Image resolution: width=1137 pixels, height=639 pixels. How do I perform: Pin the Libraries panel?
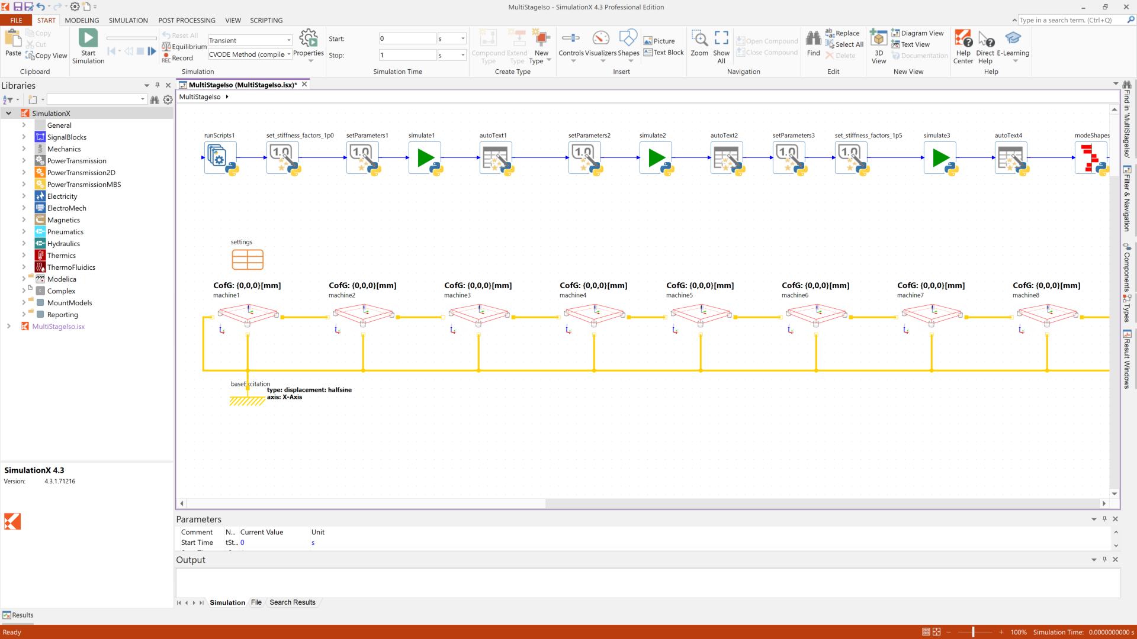(158, 85)
